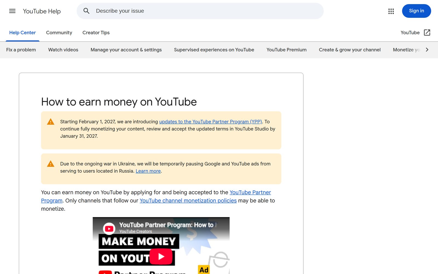
Task: Open YouTube channel monetization policies link
Action: point(188,201)
